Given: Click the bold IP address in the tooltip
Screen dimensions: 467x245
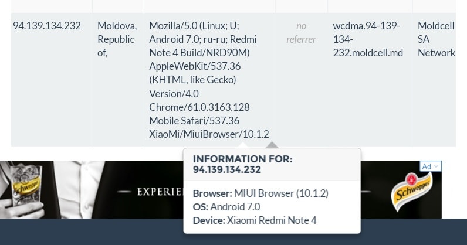Looking at the screenshot, I should pos(227,170).
